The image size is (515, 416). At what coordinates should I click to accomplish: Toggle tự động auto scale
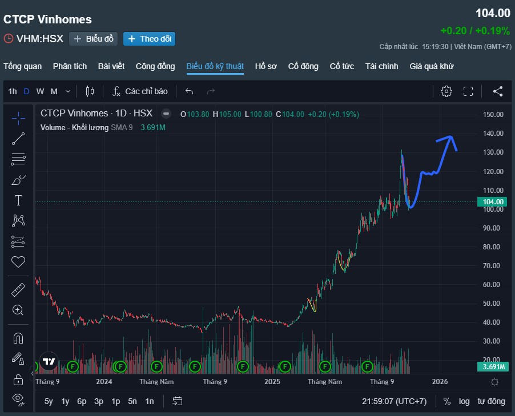pyautogui.click(x=492, y=401)
